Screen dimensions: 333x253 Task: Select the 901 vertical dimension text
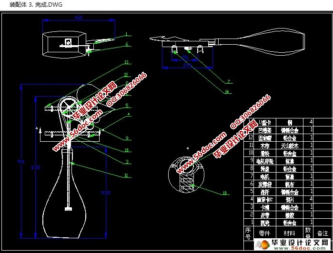[21, 162]
